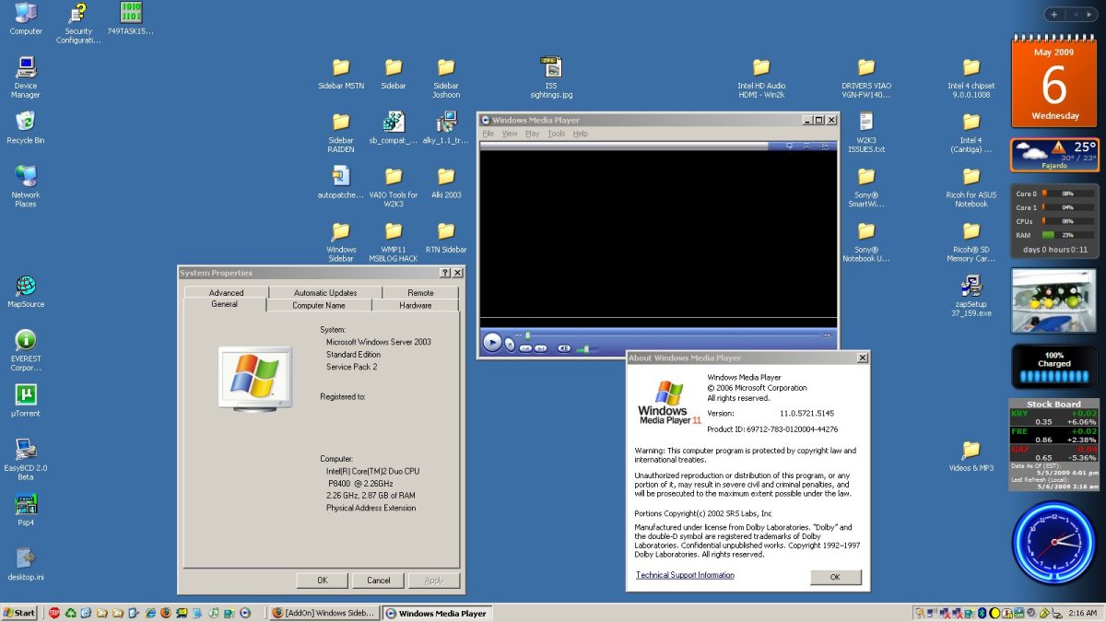Launch Firefox from the Quick Launch bar
This screenshot has width=1106, height=622.
[x=166, y=613]
